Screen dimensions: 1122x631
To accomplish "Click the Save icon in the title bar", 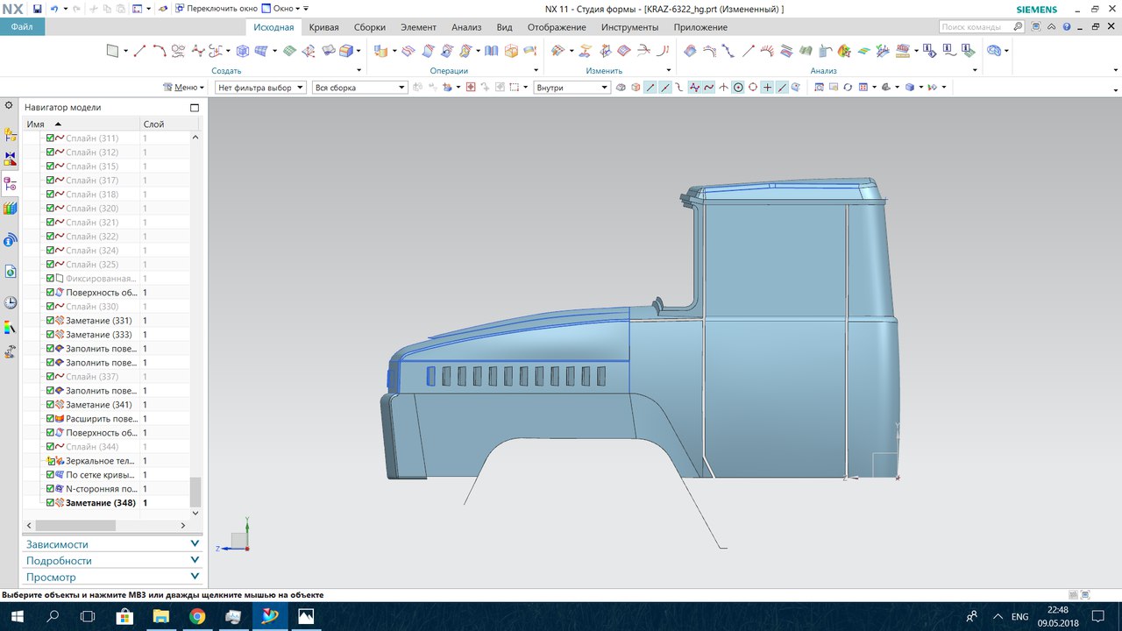I will click(37, 9).
